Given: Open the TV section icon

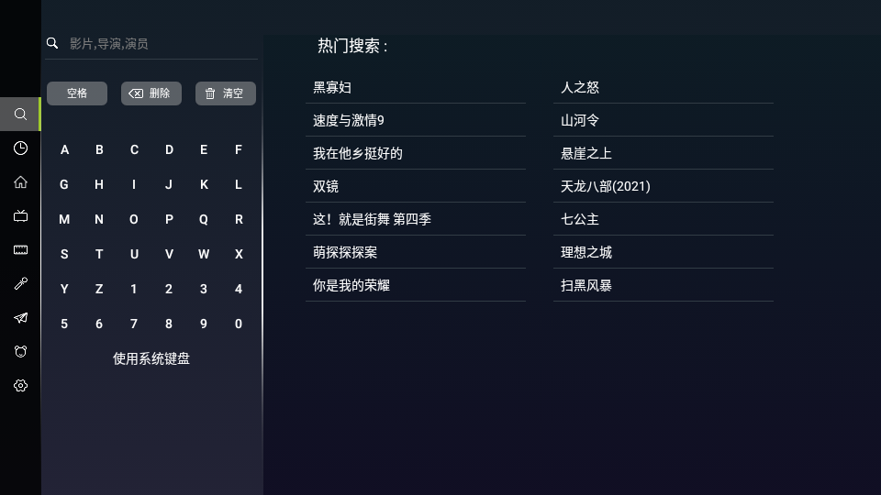Looking at the screenshot, I should [x=20, y=216].
